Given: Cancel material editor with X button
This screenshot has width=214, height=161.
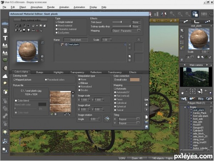Looking at the screenshot, I should click(x=146, y=105).
